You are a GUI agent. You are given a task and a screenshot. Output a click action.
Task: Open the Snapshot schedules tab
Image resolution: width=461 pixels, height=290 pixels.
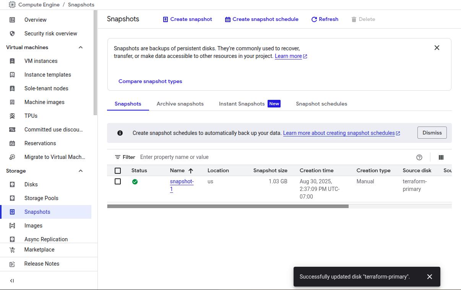click(321, 104)
